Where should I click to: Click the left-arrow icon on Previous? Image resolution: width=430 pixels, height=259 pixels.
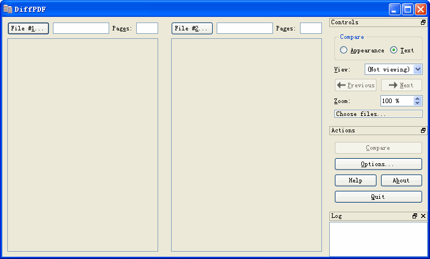341,85
